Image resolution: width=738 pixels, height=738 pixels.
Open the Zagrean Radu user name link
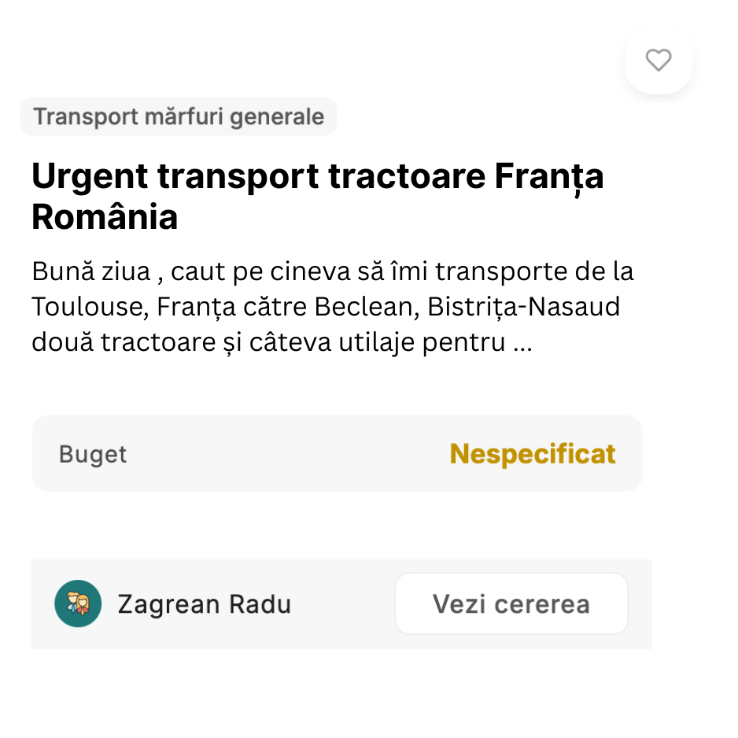[205, 604]
